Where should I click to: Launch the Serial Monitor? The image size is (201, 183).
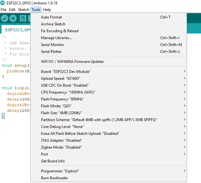click(53, 45)
